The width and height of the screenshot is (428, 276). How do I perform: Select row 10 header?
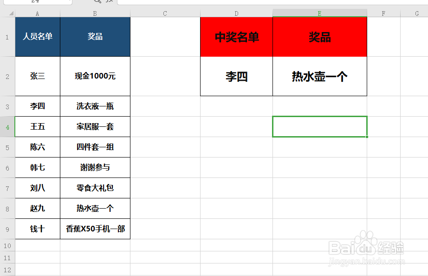point(7,245)
